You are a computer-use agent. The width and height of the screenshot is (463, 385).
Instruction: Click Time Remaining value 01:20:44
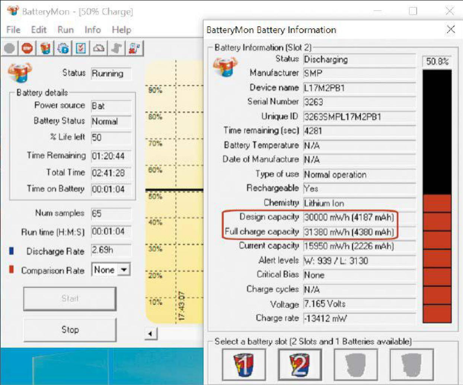click(111, 156)
